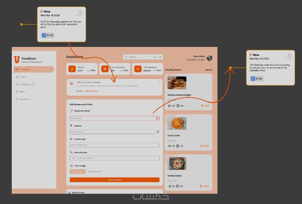Click the 25.00 price on Sunny Cake

(x=205, y=146)
